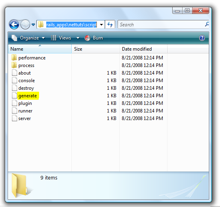This screenshot has width=220, height=207.
Task: Click the magnifying glass search icon
Action: pyautogui.click(x=207, y=24)
